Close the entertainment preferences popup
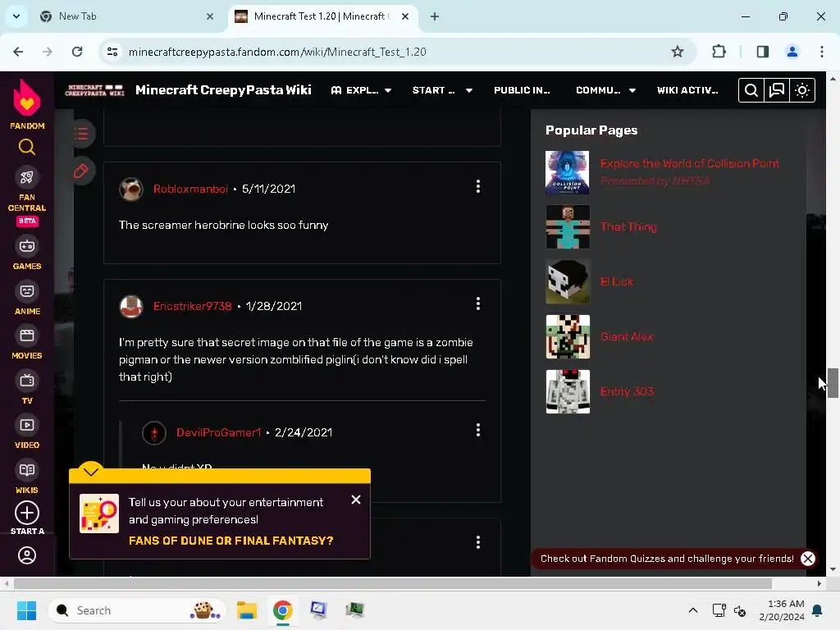 356,500
